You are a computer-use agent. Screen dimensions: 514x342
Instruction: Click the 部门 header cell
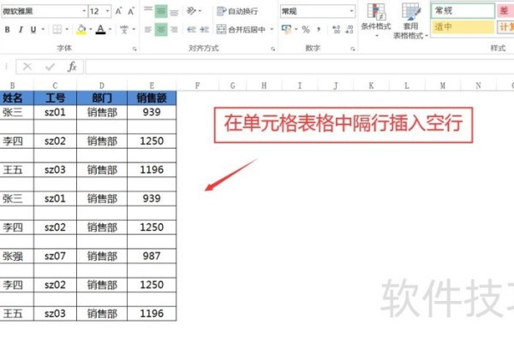pyautogui.click(x=102, y=97)
